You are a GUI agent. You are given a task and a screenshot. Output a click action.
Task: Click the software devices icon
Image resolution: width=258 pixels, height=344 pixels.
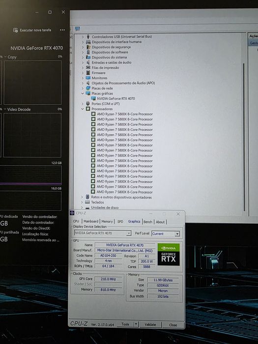click(88, 52)
